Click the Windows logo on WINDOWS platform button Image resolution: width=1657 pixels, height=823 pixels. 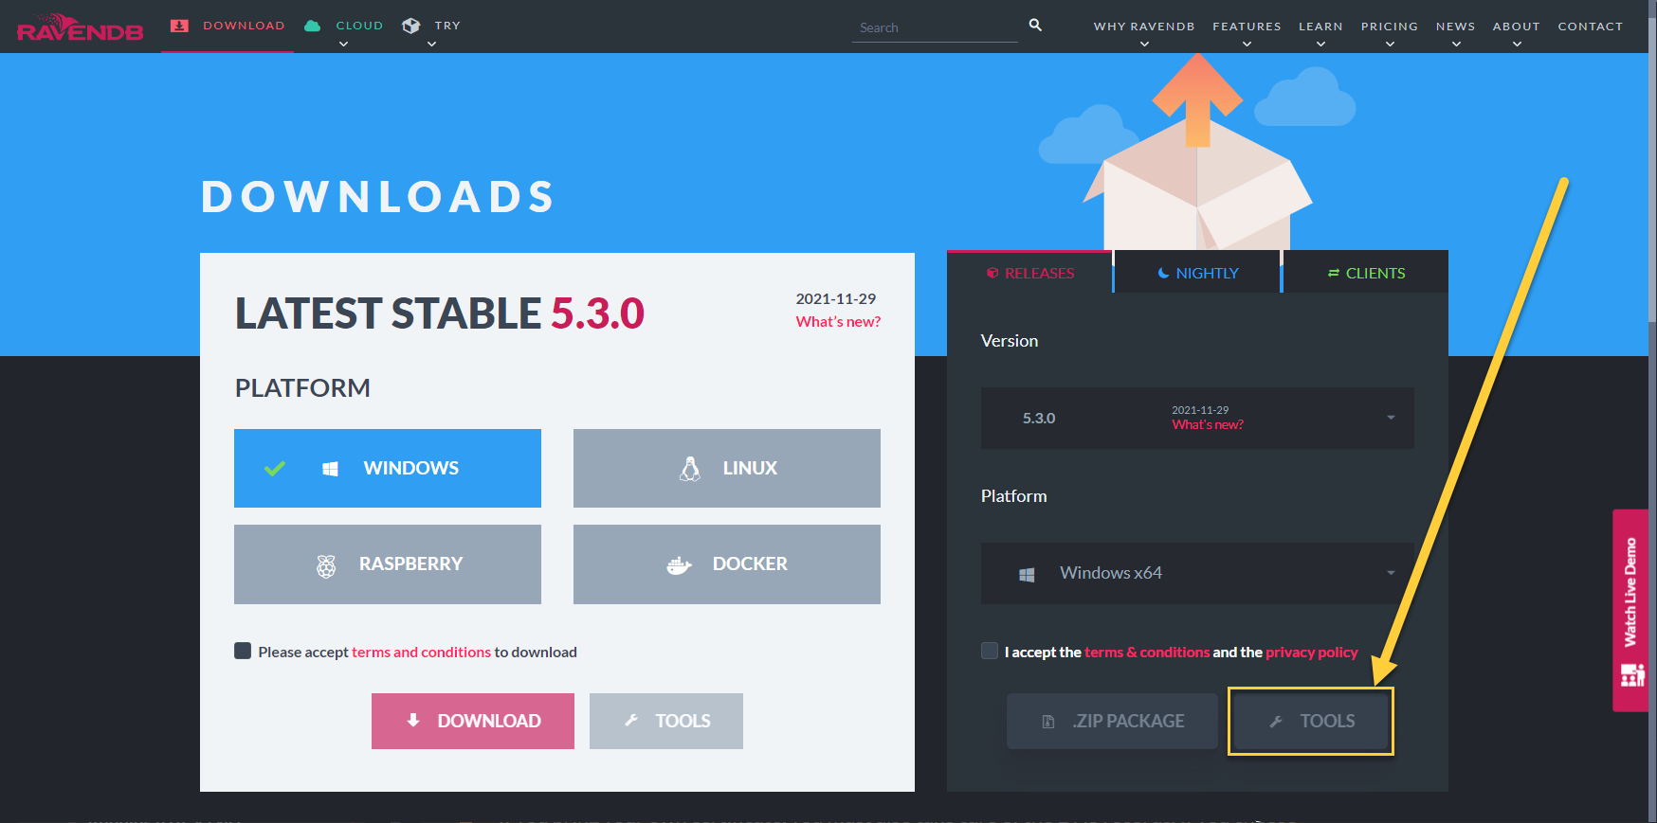click(330, 469)
